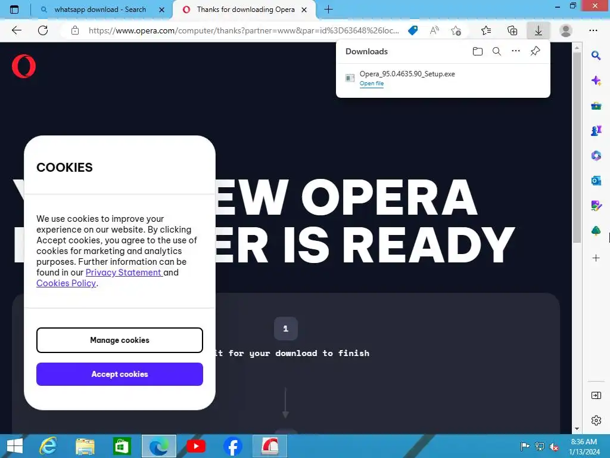
Task: Open Microsoft Store from taskbar
Action: (122, 446)
